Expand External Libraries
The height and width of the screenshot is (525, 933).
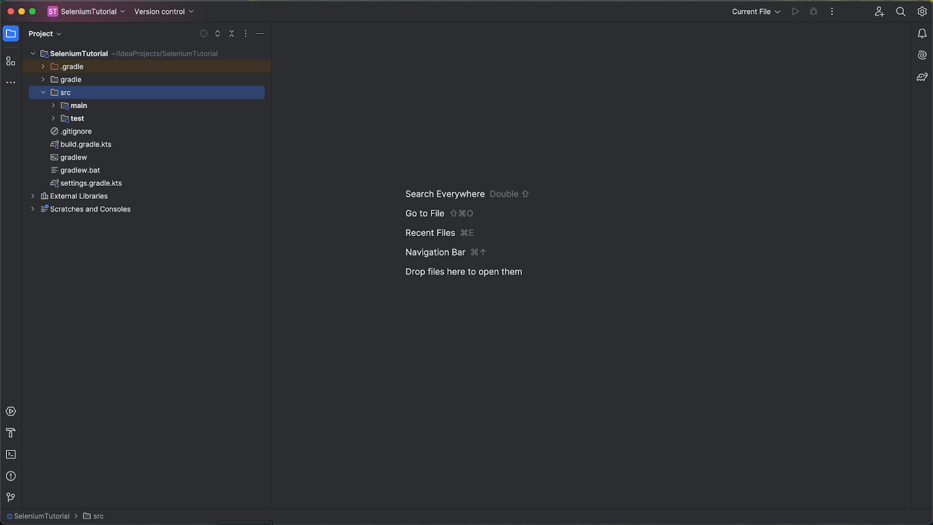pyautogui.click(x=33, y=196)
